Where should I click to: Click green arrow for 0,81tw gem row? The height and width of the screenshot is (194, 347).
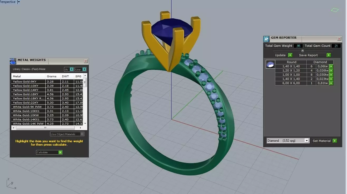click(331, 83)
